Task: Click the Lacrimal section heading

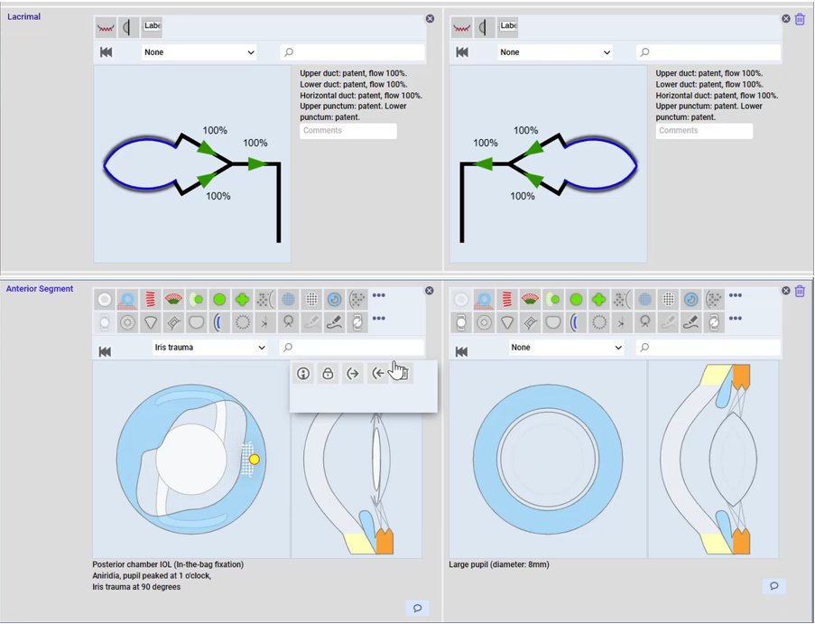Action: coord(23,16)
